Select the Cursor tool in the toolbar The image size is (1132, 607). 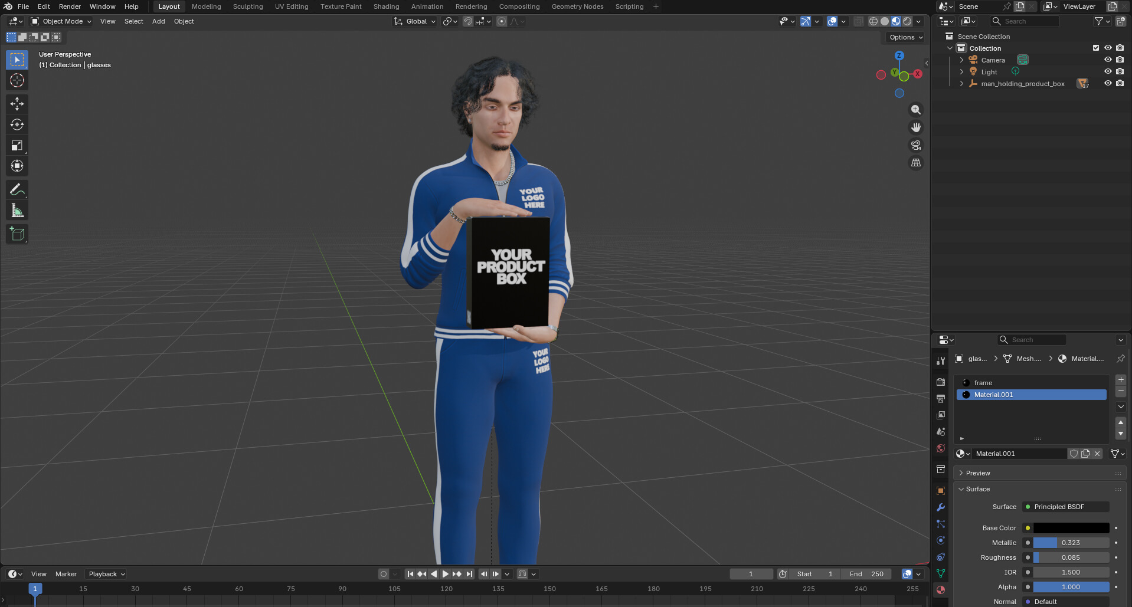point(17,80)
